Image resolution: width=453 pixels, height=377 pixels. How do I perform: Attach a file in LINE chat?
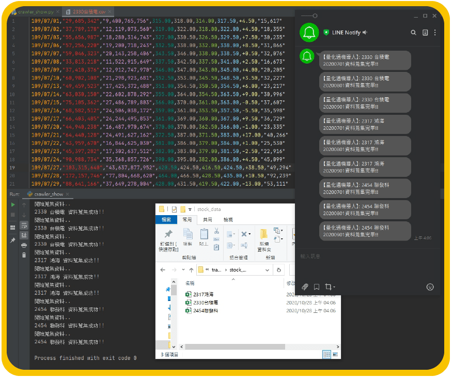click(x=305, y=286)
